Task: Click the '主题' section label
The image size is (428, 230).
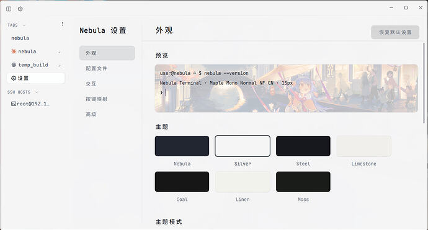Action: pos(162,126)
